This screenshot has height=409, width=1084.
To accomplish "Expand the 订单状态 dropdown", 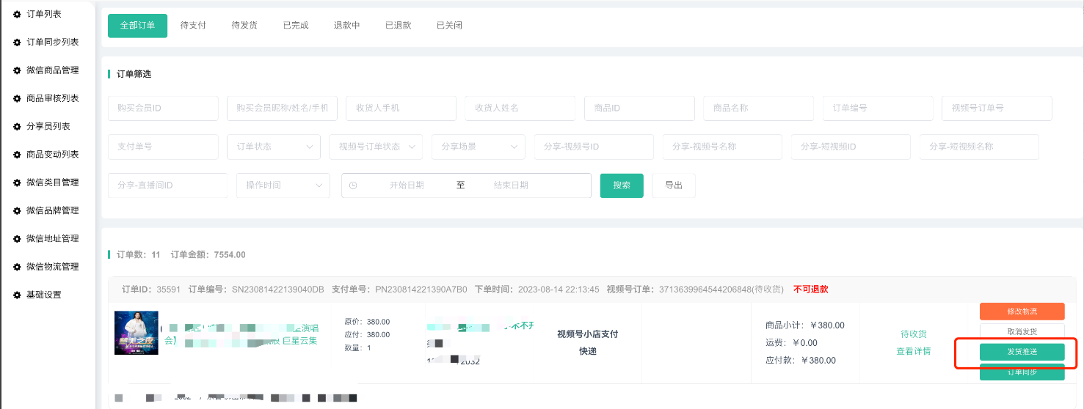I will click(x=273, y=147).
